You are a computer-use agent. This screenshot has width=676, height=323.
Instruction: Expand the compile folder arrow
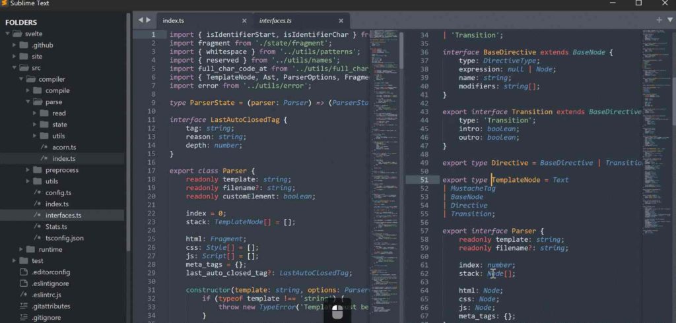click(x=28, y=90)
